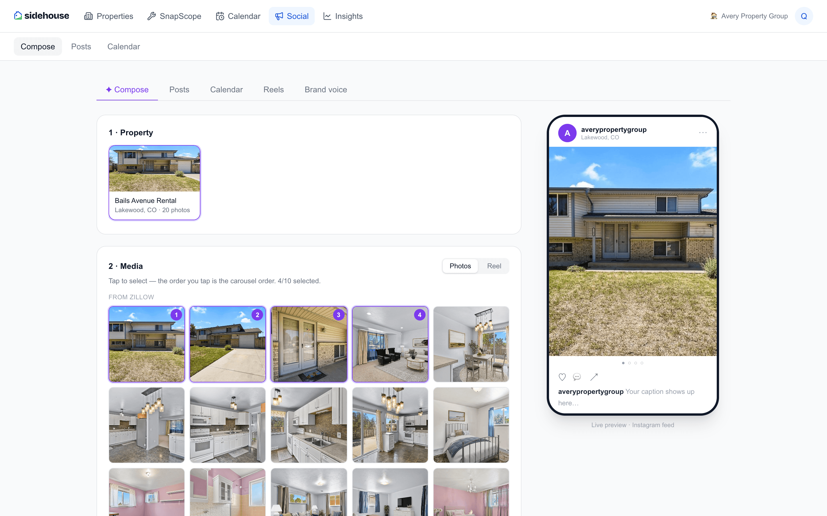This screenshot has height=516, width=827.
Task: Select the pink room cabinet photo
Action: click(x=228, y=492)
